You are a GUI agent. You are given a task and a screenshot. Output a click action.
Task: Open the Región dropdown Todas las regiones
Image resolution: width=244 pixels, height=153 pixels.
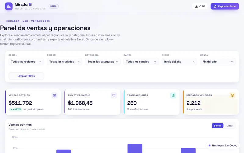(26, 62)
